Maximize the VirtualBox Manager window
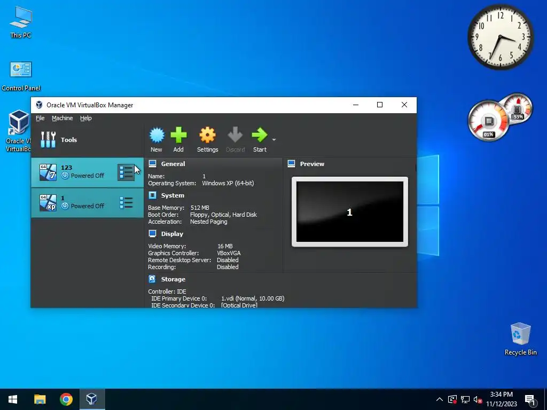The width and height of the screenshot is (547, 410). (x=380, y=105)
